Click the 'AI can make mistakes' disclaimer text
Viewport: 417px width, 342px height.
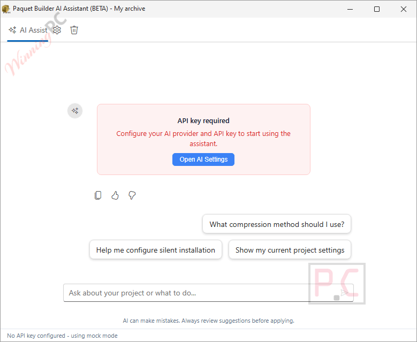pyautogui.click(x=209, y=321)
